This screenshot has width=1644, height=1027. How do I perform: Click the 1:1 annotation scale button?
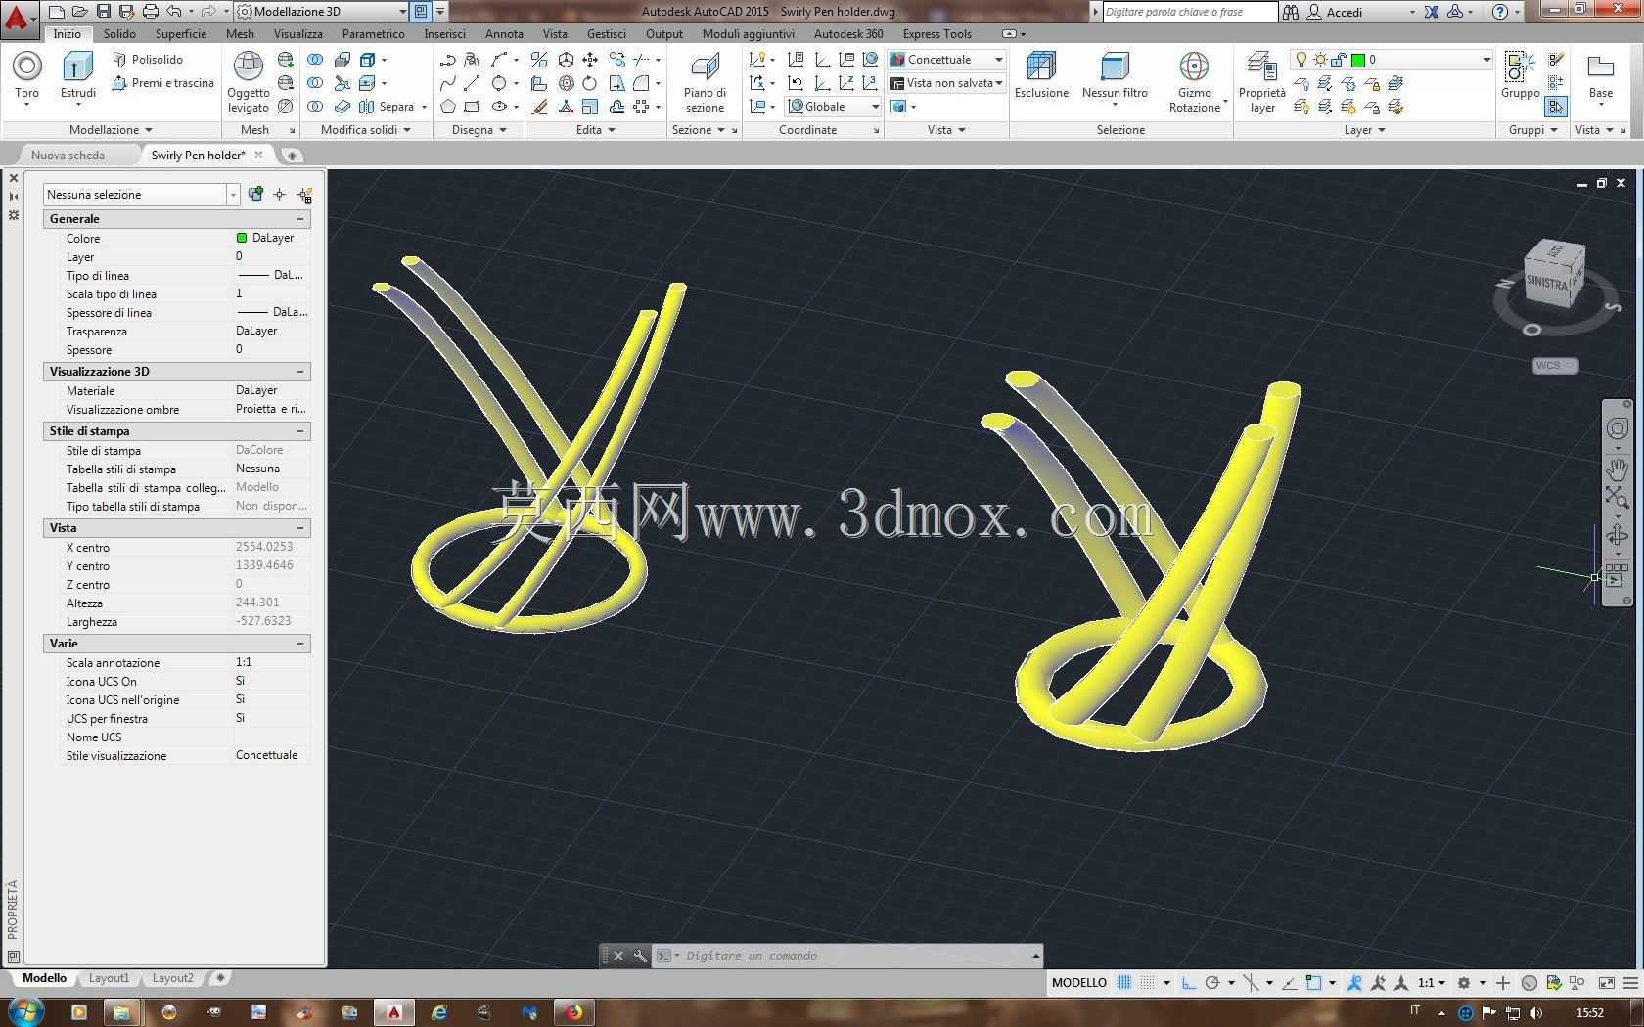(1431, 983)
